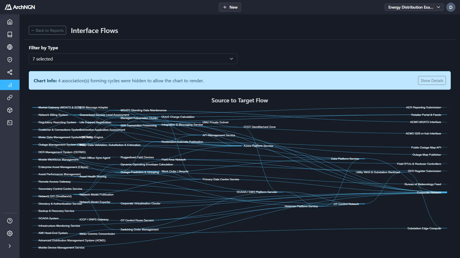460x258 pixels.
Task: Select the Secondary Control Centre Service node
Action: click(x=60, y=189)
